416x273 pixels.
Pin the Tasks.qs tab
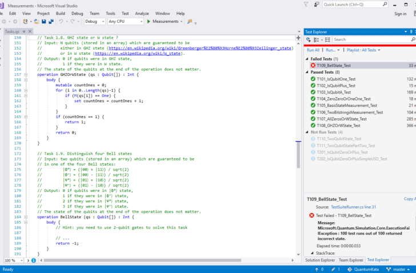[24, 31]
